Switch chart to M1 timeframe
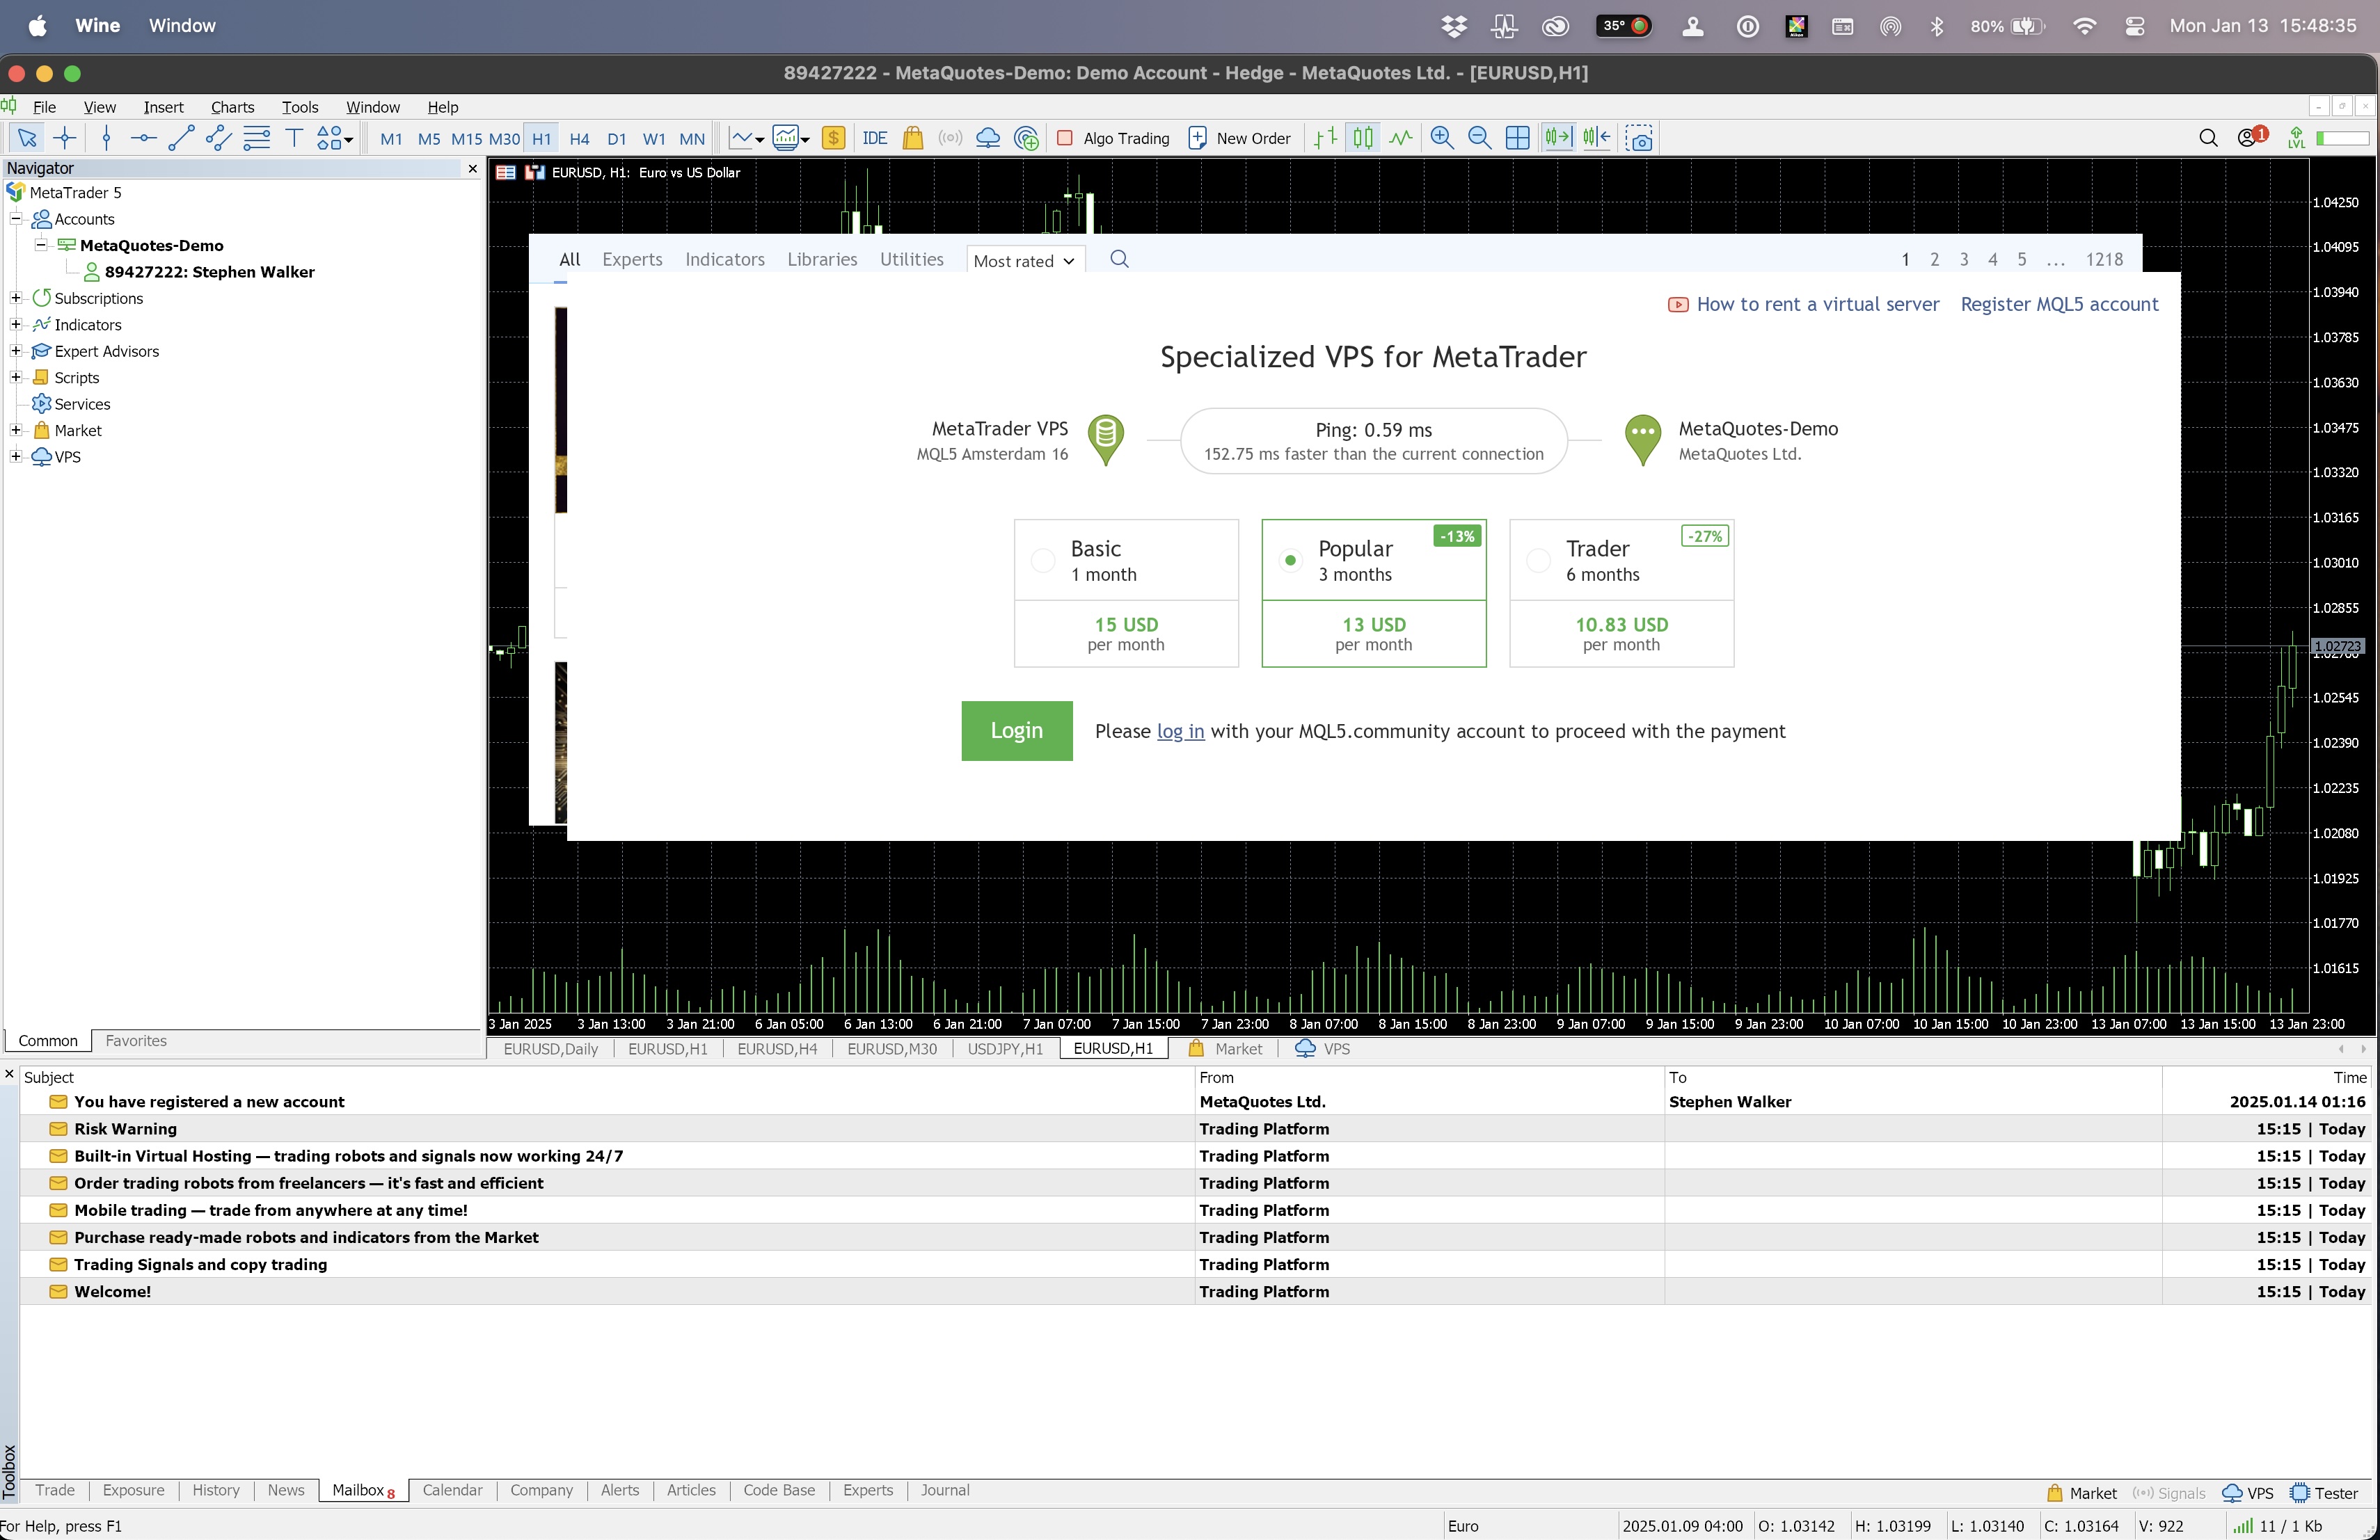 [391, 139]
